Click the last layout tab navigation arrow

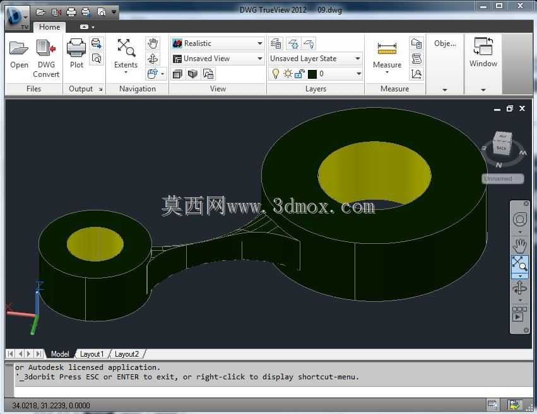coord(39,354)
